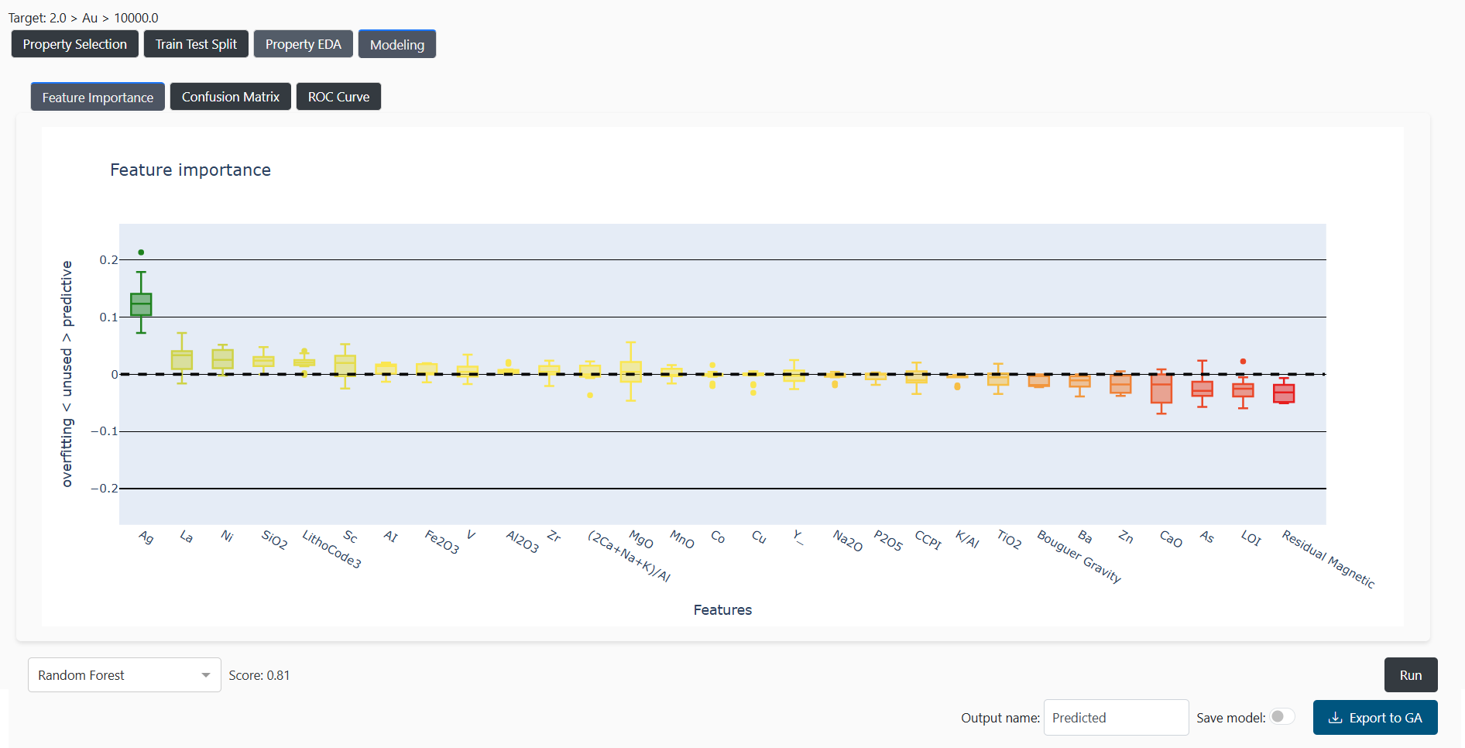Open the Random Forest model dropdown

point(124,675)
